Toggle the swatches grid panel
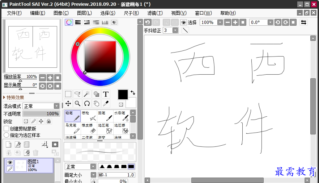 tap(105, 22)
